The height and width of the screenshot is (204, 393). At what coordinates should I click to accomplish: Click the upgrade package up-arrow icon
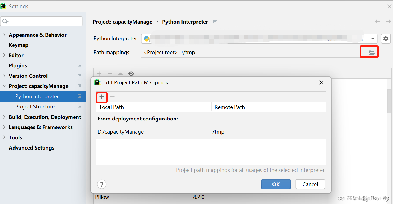point(121,74)
